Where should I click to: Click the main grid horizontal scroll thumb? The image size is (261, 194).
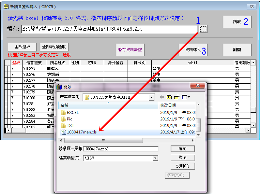(19, 131)
